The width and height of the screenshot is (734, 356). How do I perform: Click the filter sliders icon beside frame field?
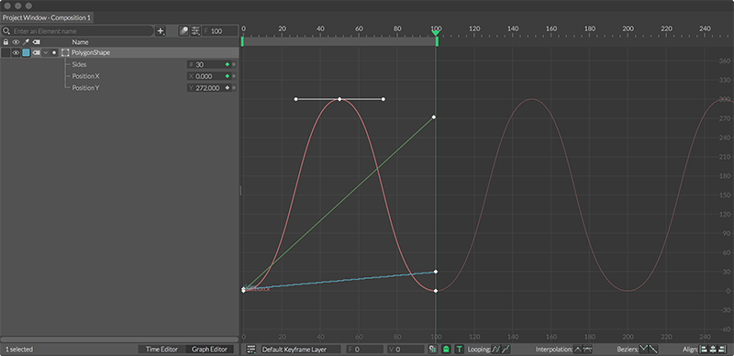195,31
